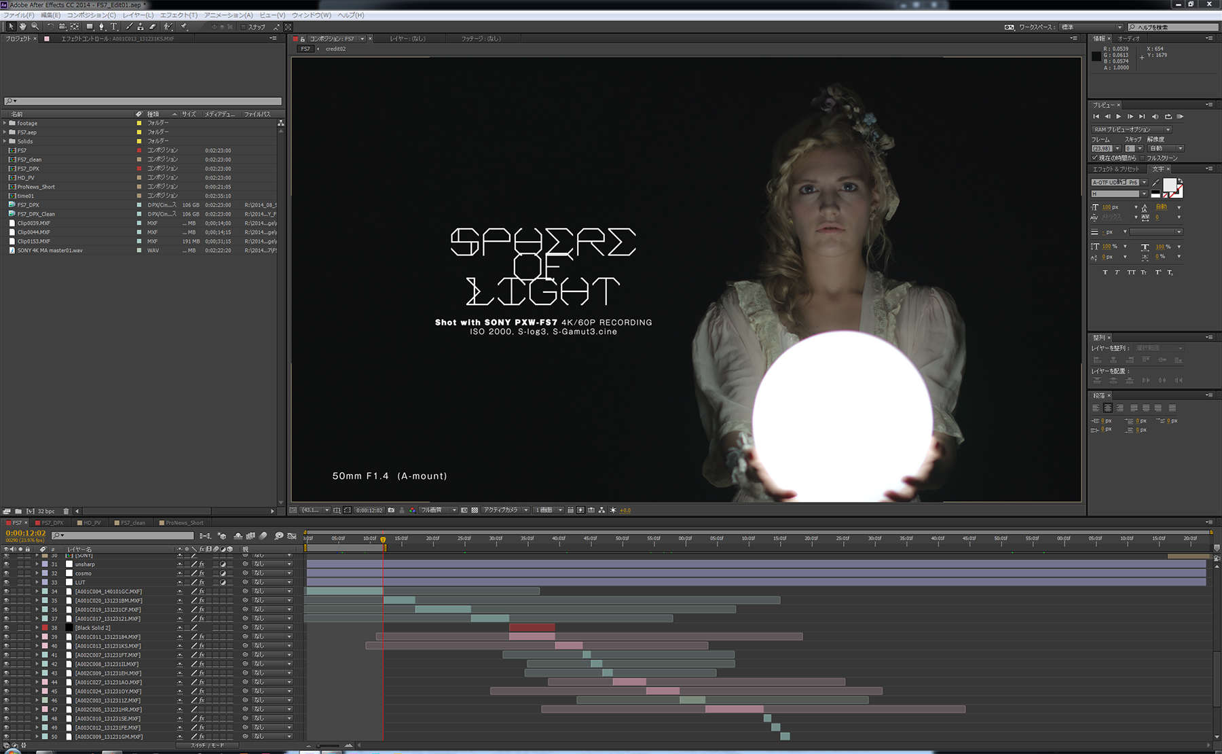Choose the Horizontal Type (T) tool
This screenshot has width=1222, height=754.
click(113, 26)
